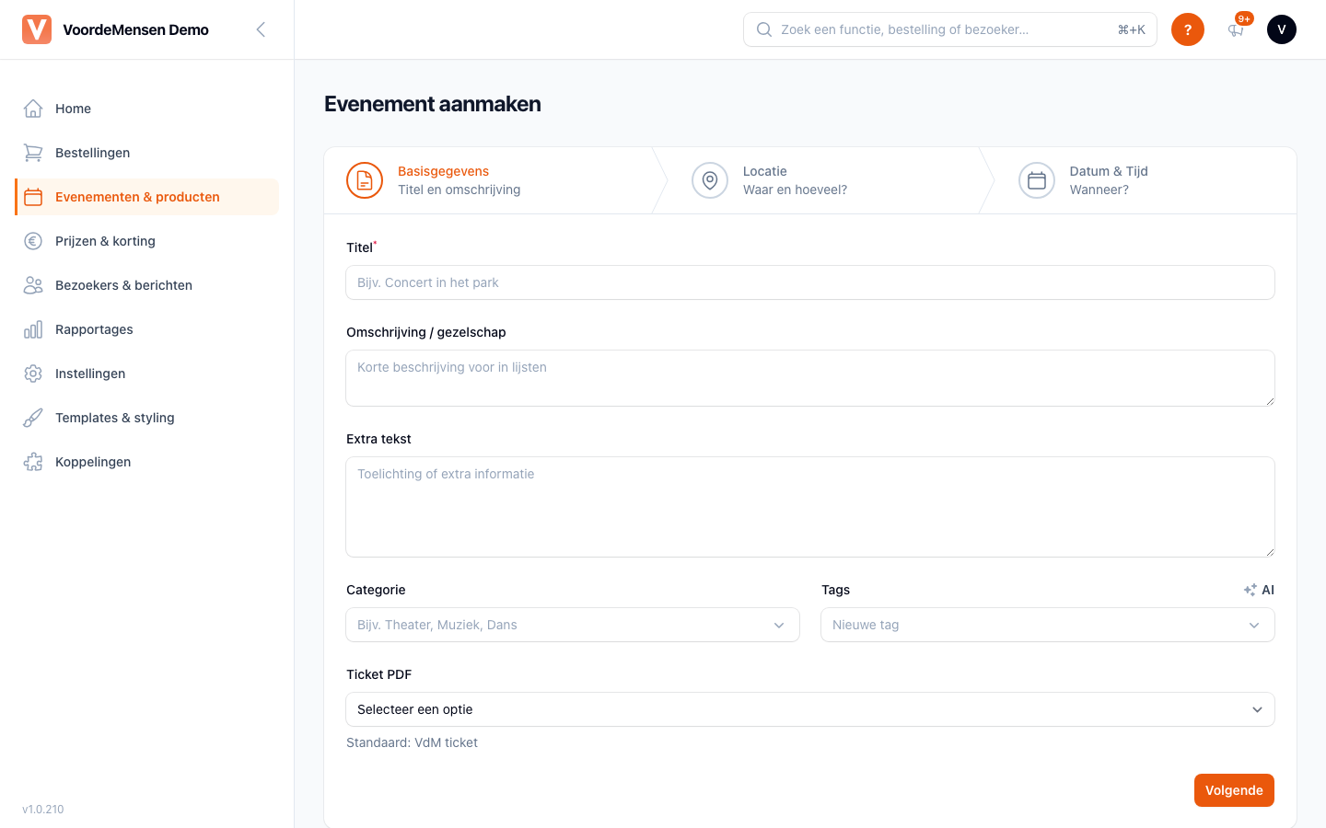
Task: Open the Ticket PDF select dropdown
Action: click(810, 709)
